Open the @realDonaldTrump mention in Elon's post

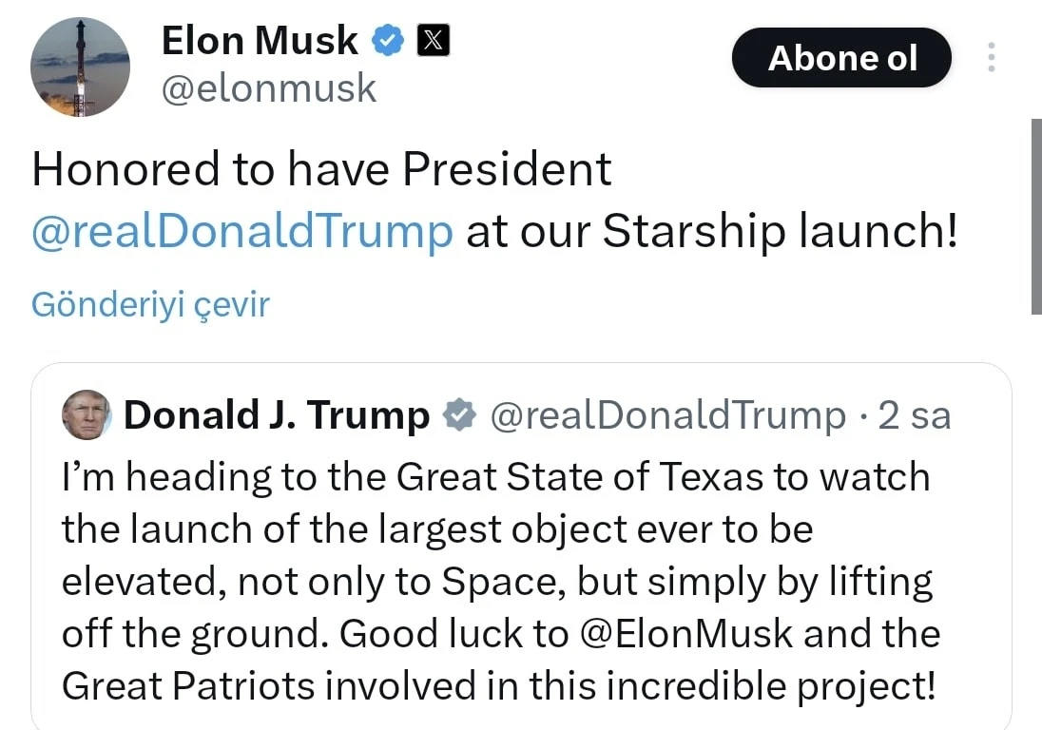coord(242,233)
